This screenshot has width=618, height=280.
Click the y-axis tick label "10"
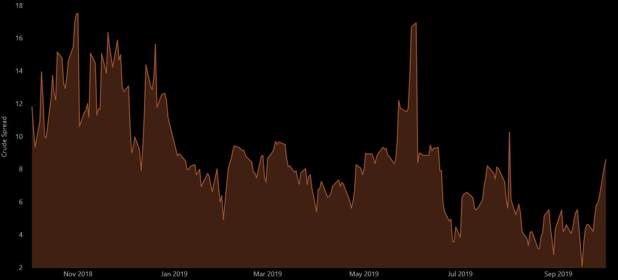19,137
